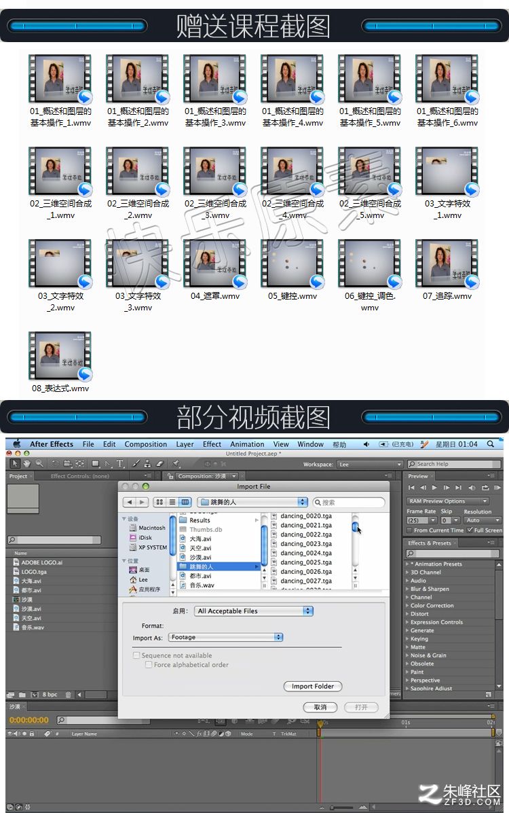Switch Import File dialog to icon view
Viewport: 509px width, 813px height.
click(159, 502)
